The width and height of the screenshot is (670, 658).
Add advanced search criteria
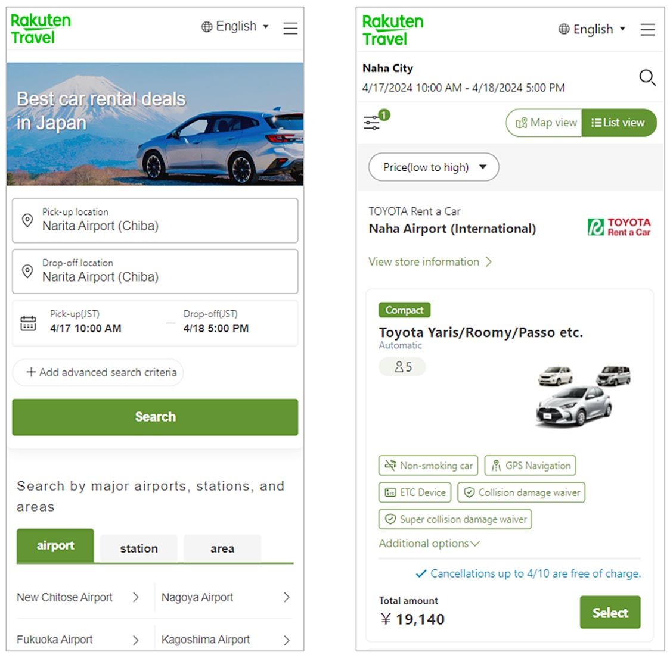click(x=98, y=372)
